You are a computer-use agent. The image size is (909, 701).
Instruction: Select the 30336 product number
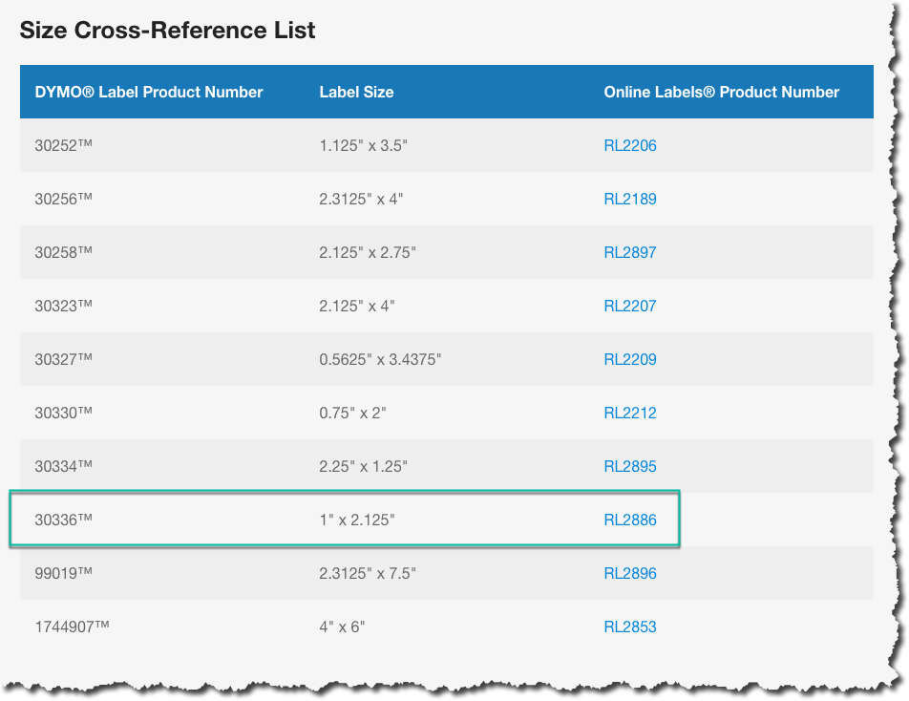(64, 520)
